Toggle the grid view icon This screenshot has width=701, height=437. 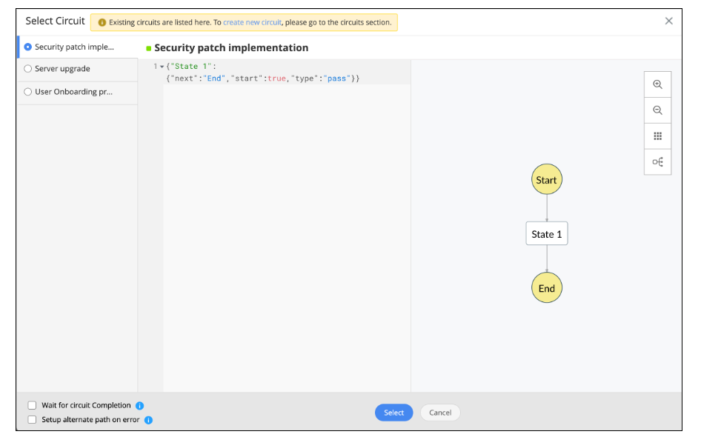tap(657, 136)
